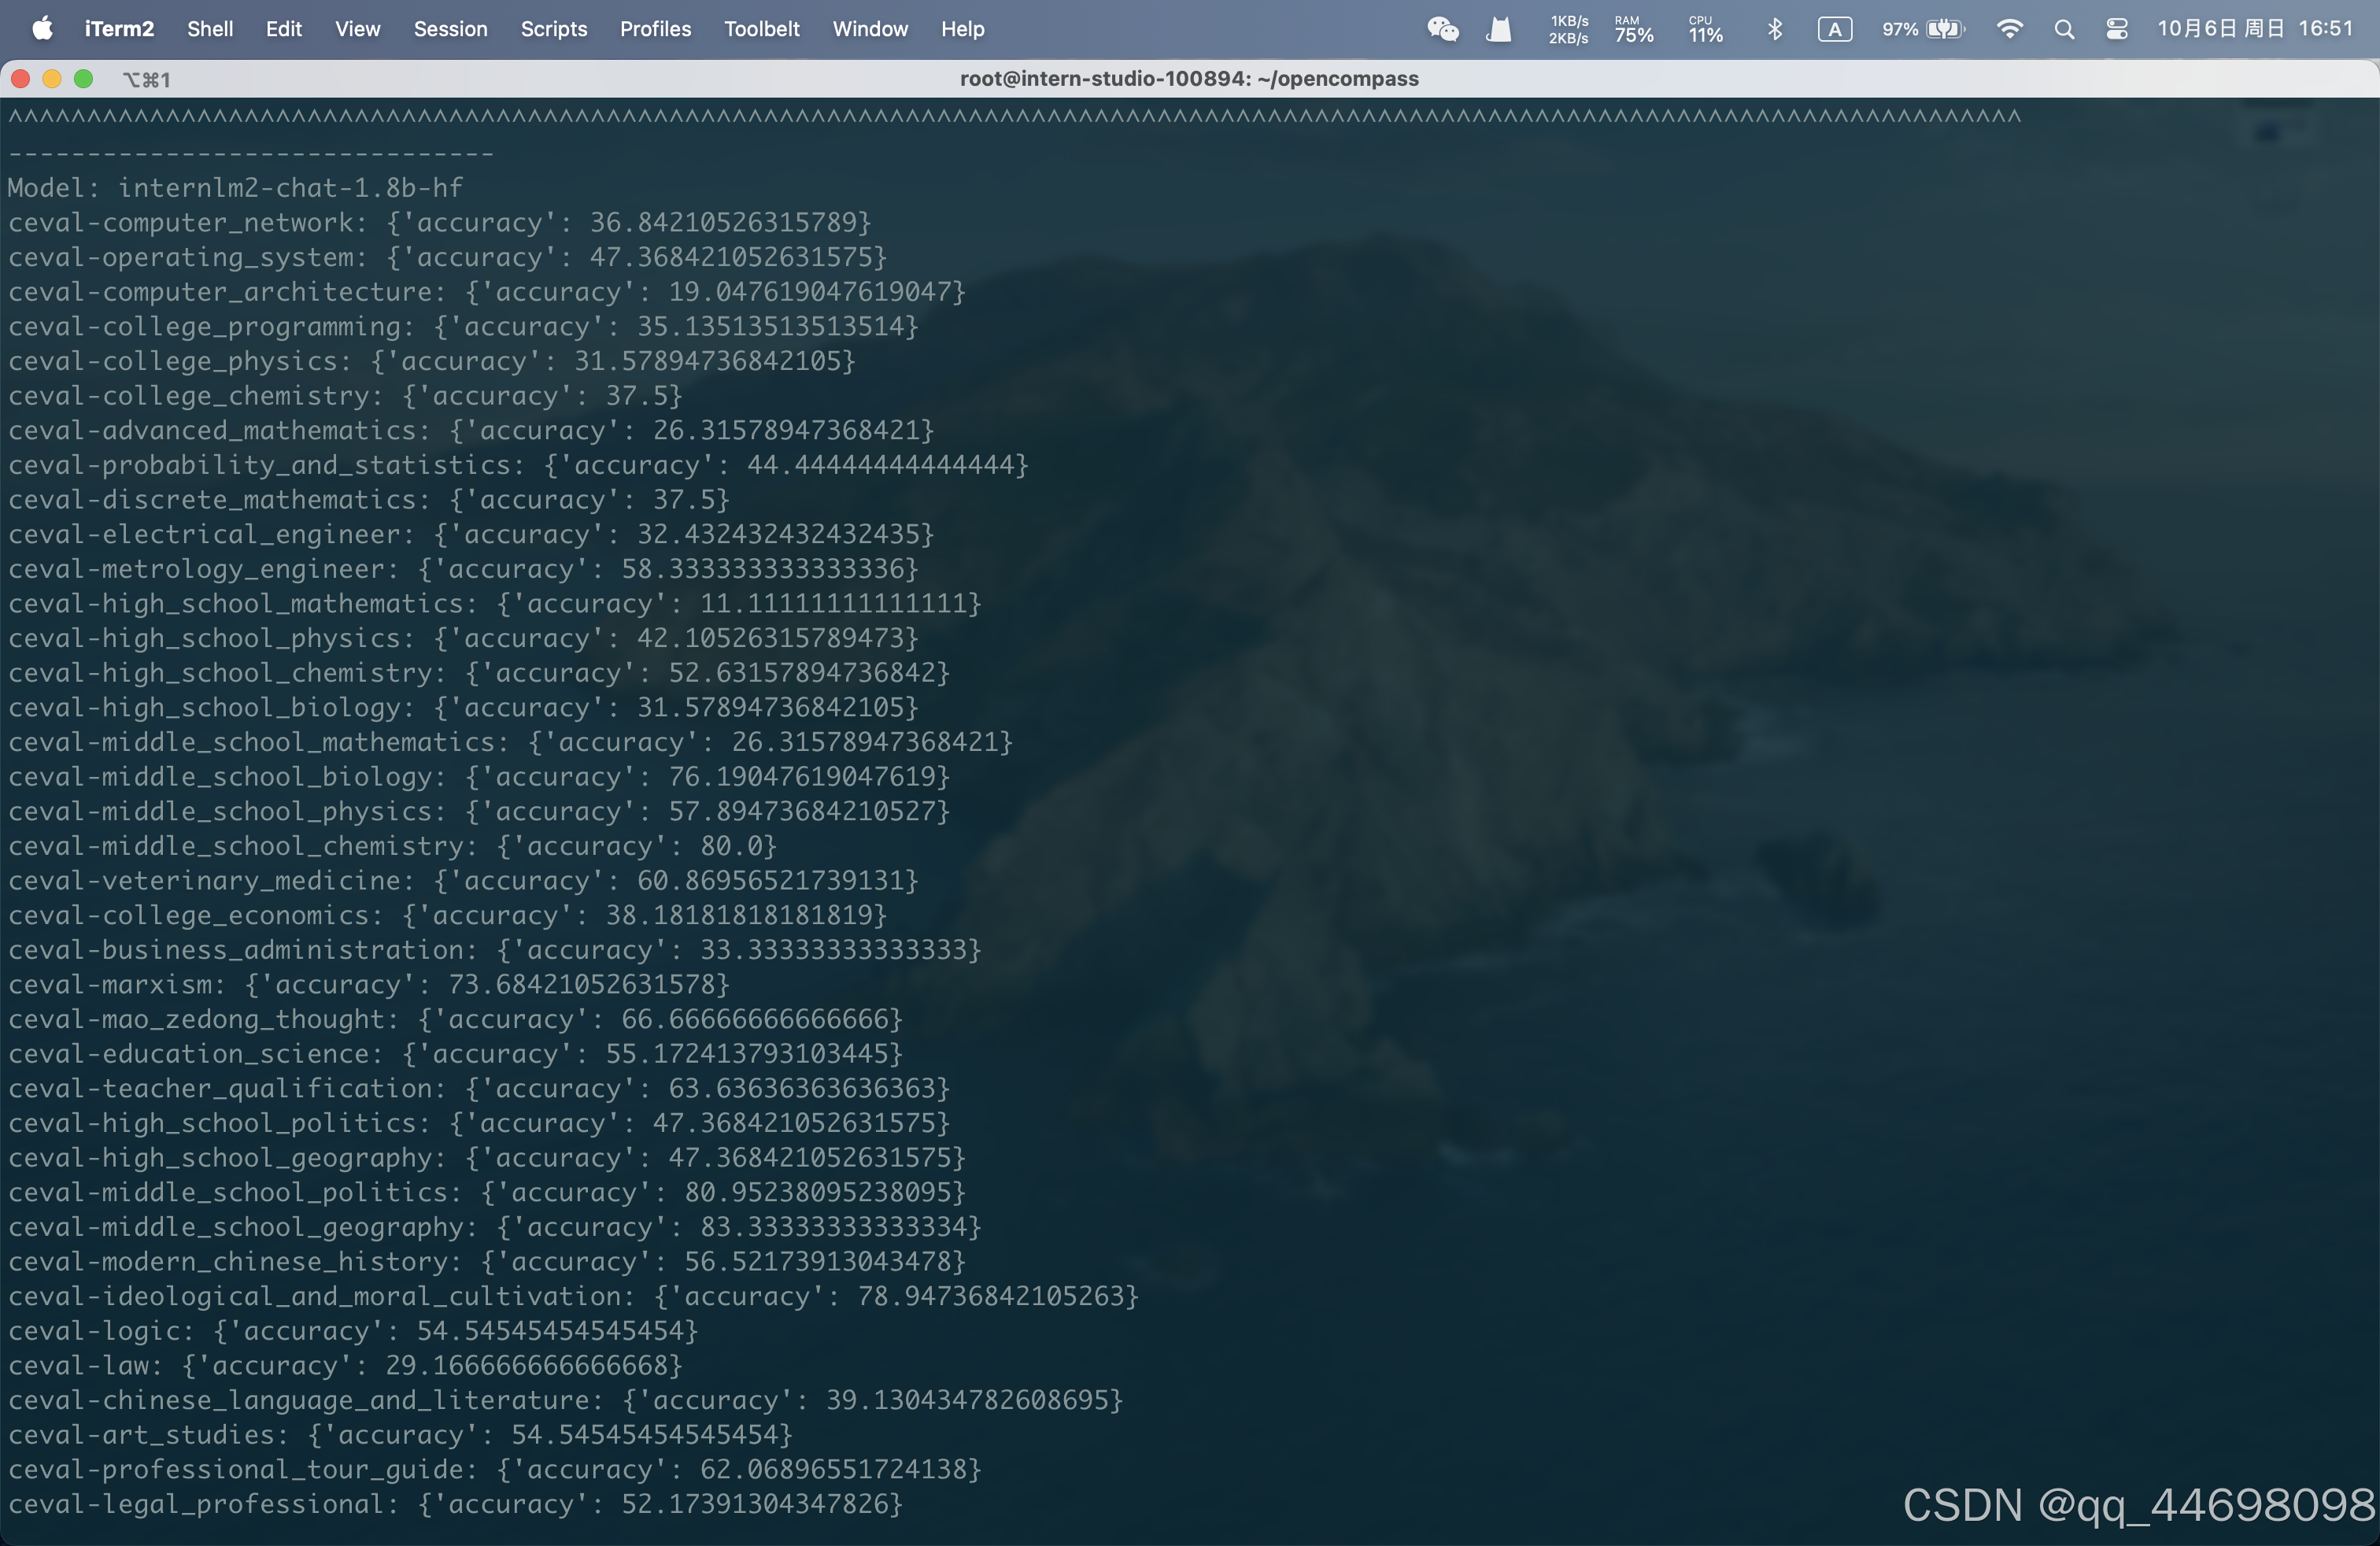Select the ⌥⌘1 terminal tab
Screen dimensions: 2380x1546
point(146,79)
